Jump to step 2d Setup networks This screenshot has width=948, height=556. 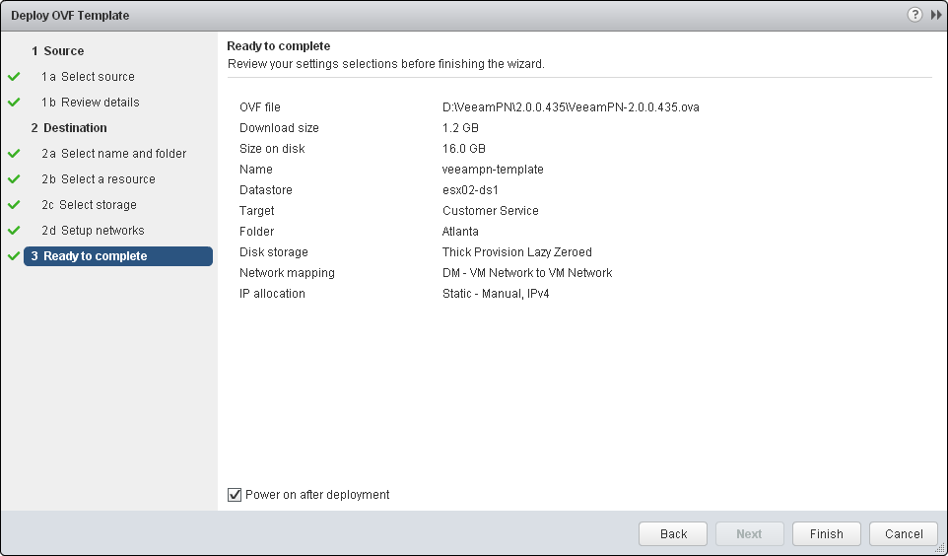(x=93, y=231)
